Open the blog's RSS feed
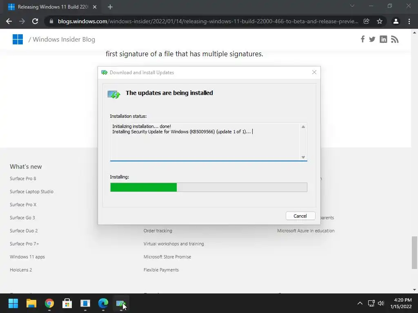 (395, 40)
